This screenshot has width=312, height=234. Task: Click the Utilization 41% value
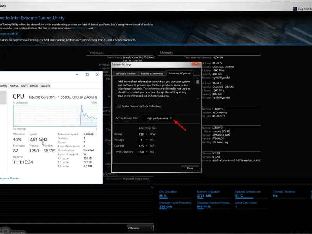coord(17,139)
